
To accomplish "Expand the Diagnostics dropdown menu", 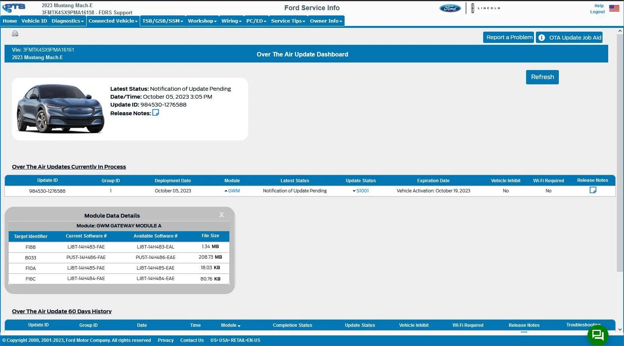I will tap(68, 21).
